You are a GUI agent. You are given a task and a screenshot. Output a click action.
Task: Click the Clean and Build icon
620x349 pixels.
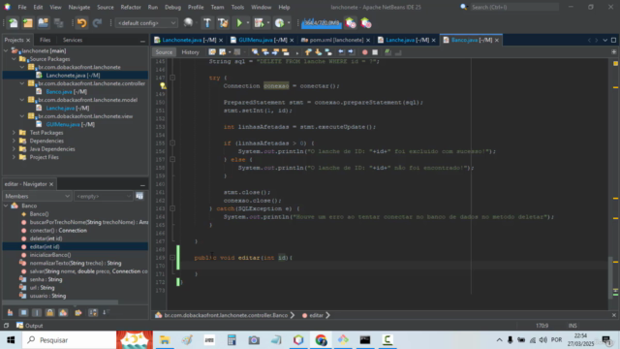point(223,23)
